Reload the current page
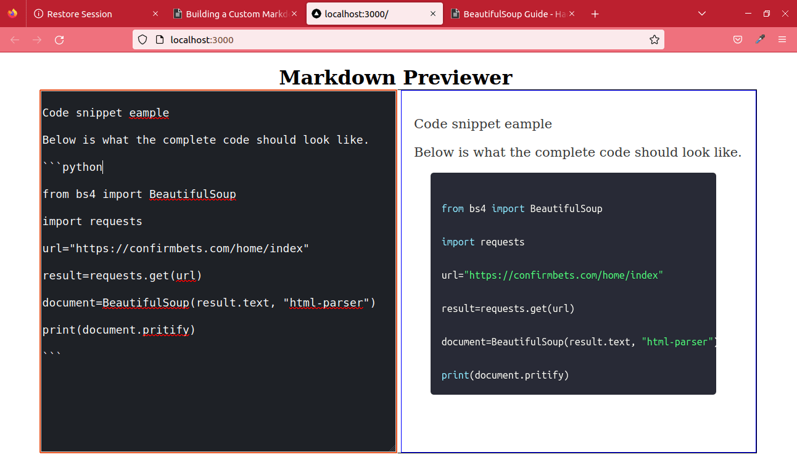Screen dimensions: 797x457 pyautogui.click(x=59, y=39)
